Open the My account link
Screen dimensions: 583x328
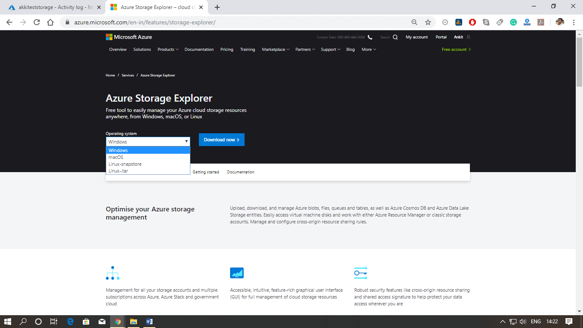coord(417,37)
